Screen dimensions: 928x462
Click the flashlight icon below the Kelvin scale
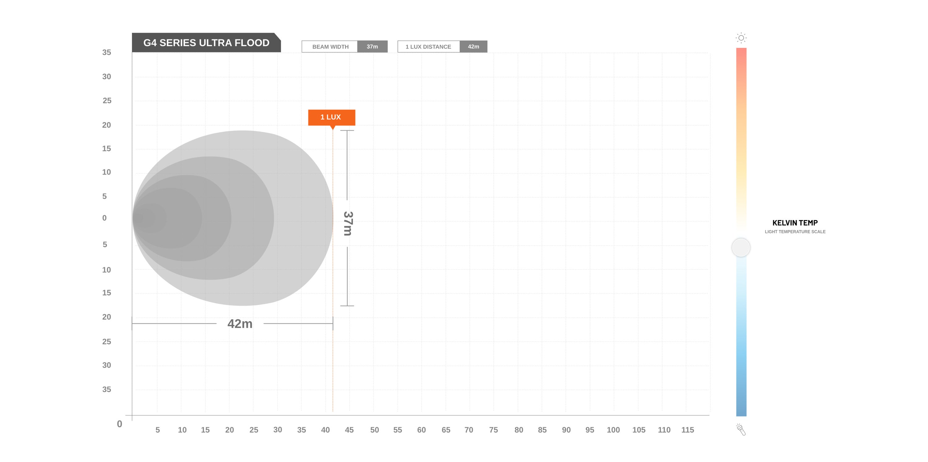pos(741,429)
